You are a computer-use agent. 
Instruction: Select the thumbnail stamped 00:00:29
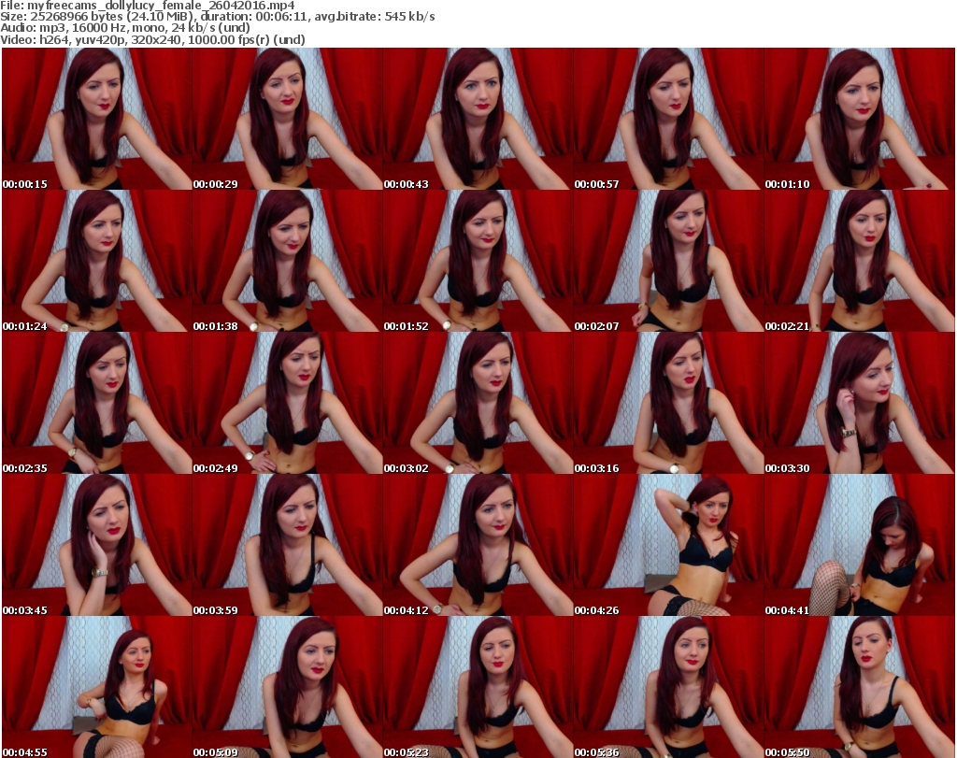(x=288, y=119)
